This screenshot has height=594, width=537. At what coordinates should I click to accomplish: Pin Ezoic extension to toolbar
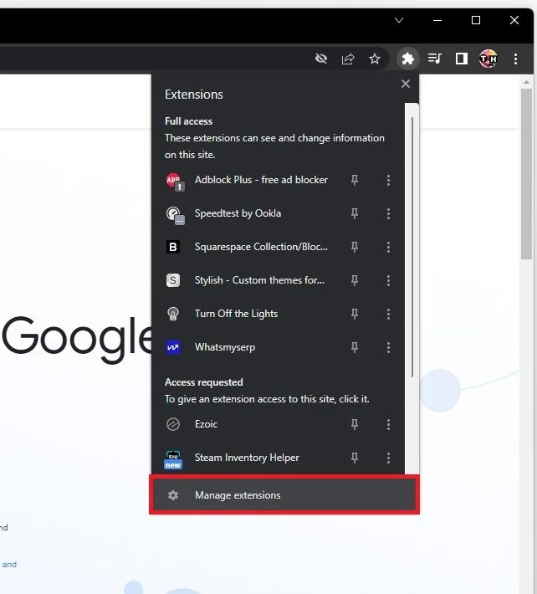click(355, 424)
